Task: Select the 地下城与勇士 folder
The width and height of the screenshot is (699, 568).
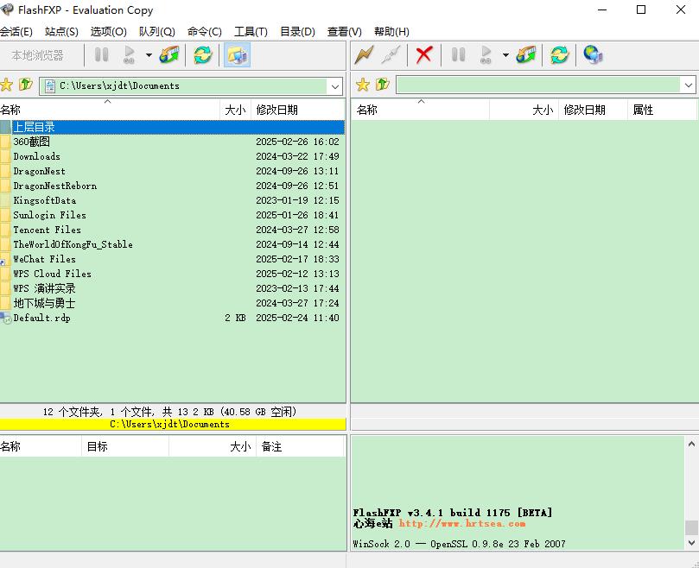Action: tap(173, 303)
